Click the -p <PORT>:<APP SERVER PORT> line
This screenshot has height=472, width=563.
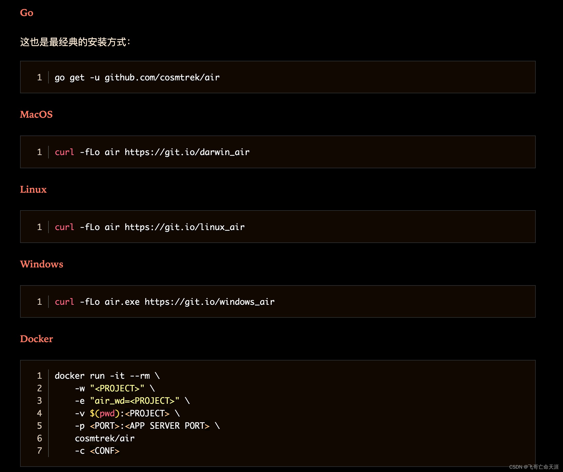[x=147, y=426]
